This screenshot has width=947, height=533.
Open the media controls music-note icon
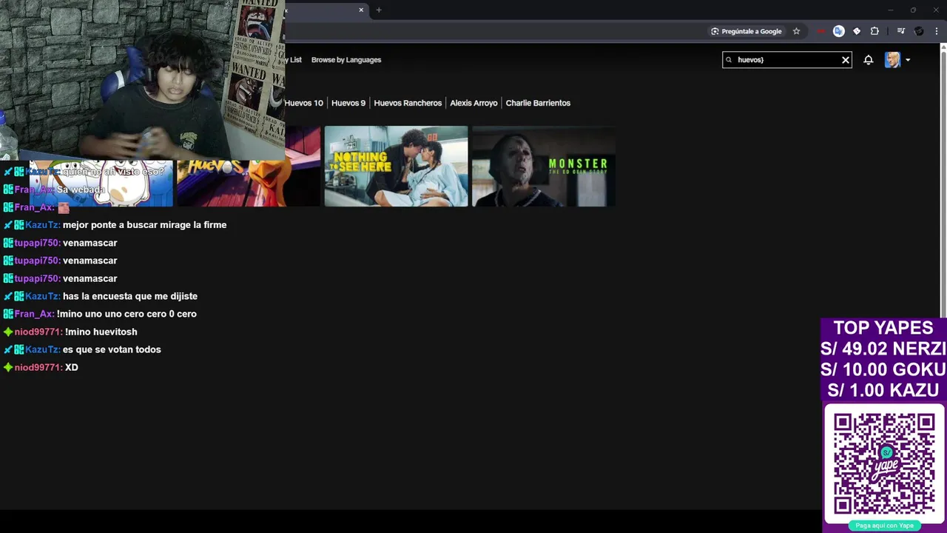(900, 31)
